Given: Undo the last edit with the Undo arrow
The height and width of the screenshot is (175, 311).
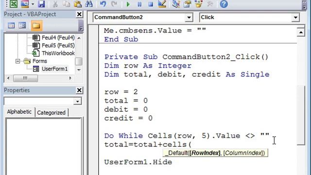Looking at the screenshot, I should pos(103,4).
